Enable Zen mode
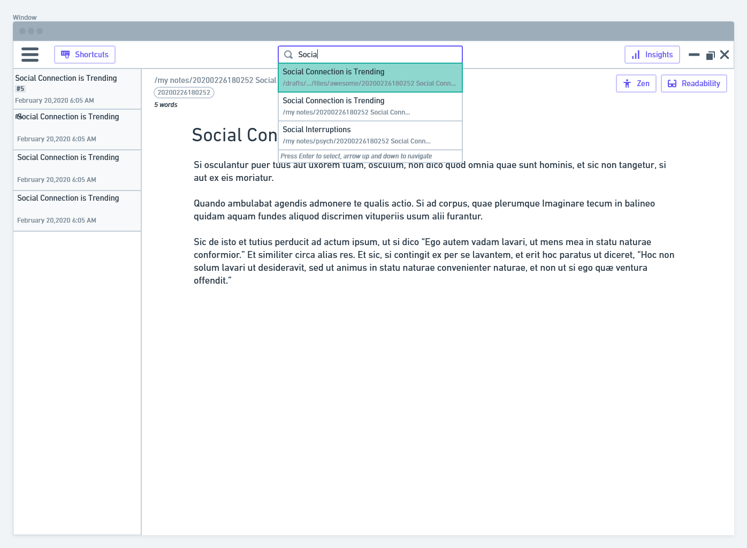Viewport: 747px width, 548px height. [x=636, y=83]
